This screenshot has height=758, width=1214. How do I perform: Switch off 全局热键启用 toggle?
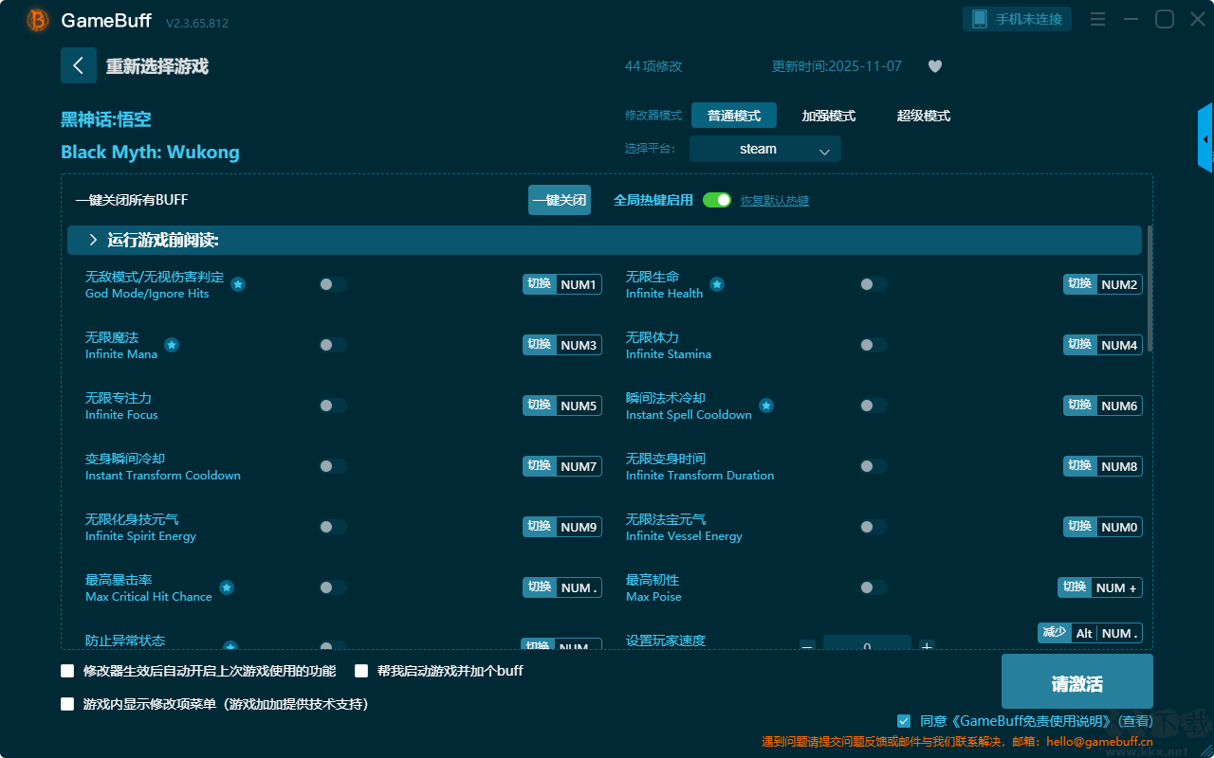point(717,200)
